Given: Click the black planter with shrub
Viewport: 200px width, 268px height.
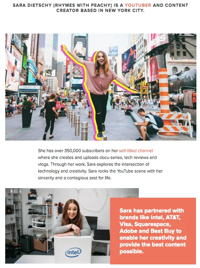Looking at the screenshot, I should click(27, 114).
